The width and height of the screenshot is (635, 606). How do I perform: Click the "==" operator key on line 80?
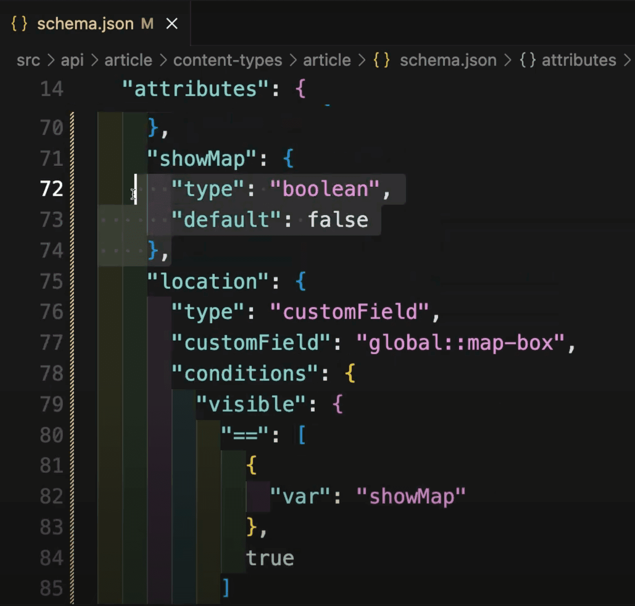pyautogui.click(x=245, y=435)
